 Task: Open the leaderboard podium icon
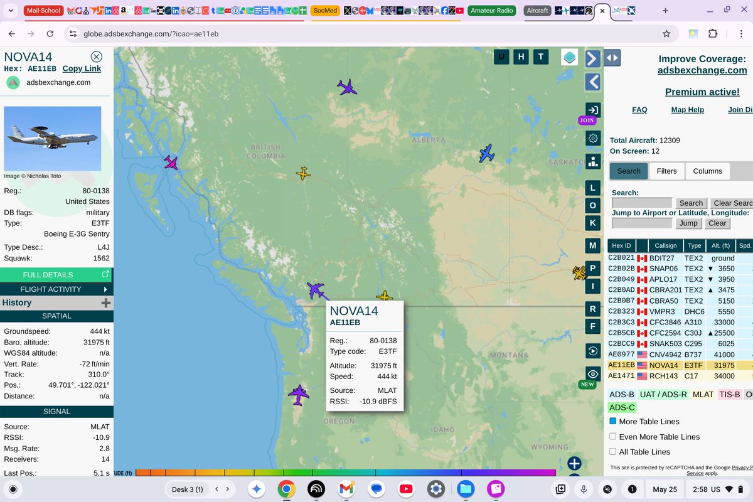click(x=593, y=161)
